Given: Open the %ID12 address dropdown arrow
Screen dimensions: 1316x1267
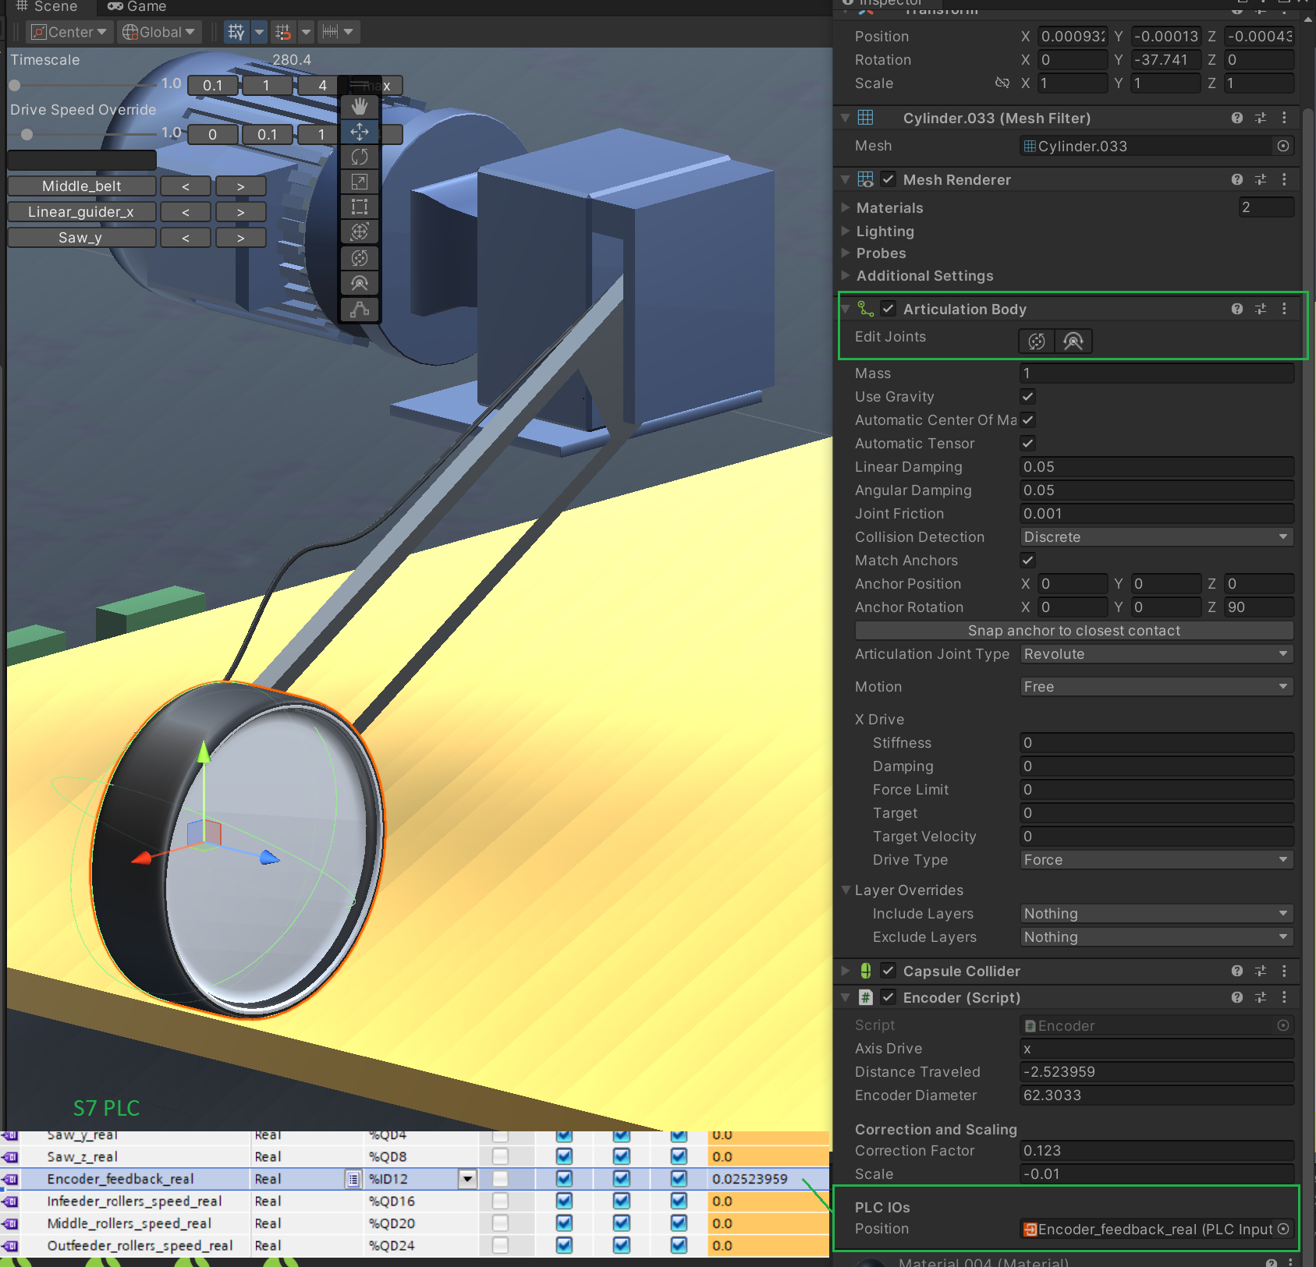Looking at the screenshot, I should click(x=467, y=1179).
